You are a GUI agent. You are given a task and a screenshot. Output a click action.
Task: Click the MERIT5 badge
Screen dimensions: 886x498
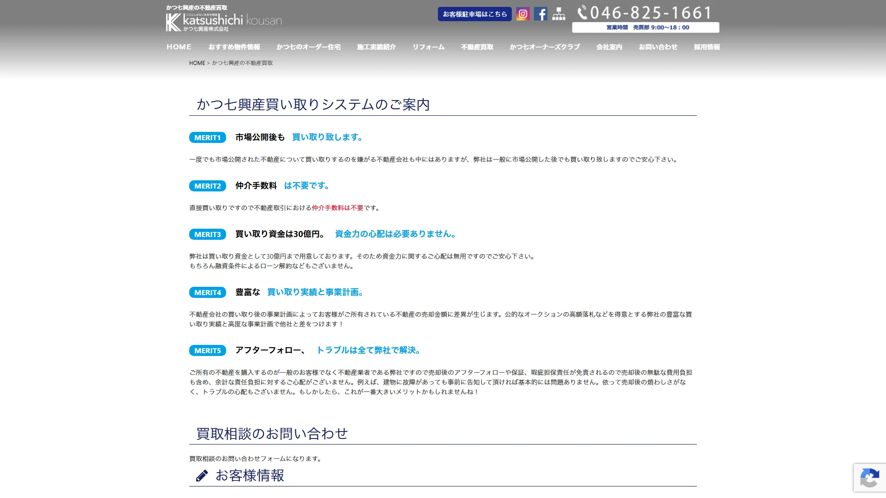[208, 350]
